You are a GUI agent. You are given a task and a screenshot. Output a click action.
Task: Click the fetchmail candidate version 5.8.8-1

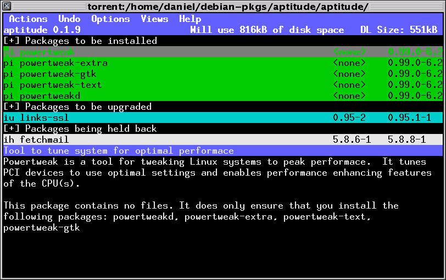click(x=406, y=139)
